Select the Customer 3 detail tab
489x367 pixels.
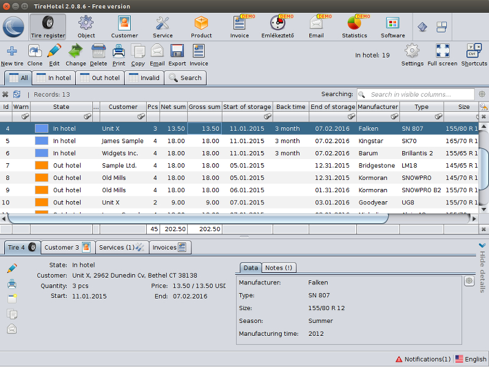point(68,248)
